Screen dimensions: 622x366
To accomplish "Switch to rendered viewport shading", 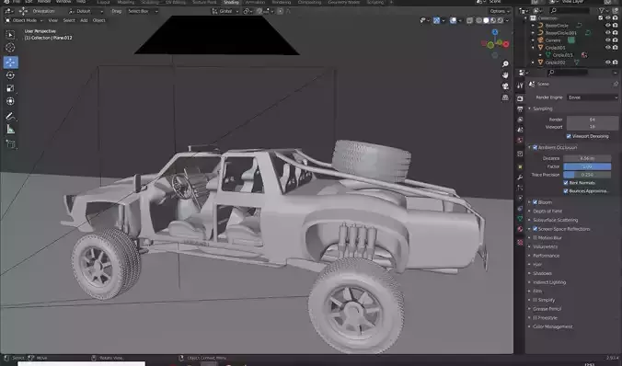I will click(501, 20).
